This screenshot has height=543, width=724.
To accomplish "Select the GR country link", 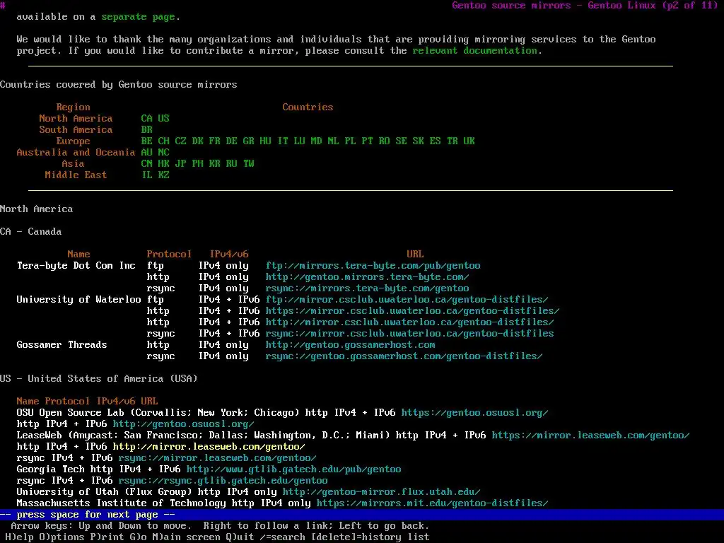I will tap(248, 141).
